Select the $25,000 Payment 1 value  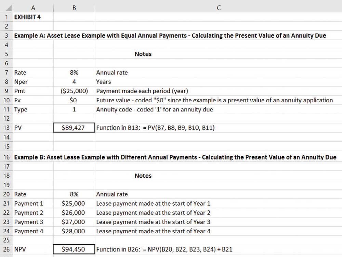point(74,204)
